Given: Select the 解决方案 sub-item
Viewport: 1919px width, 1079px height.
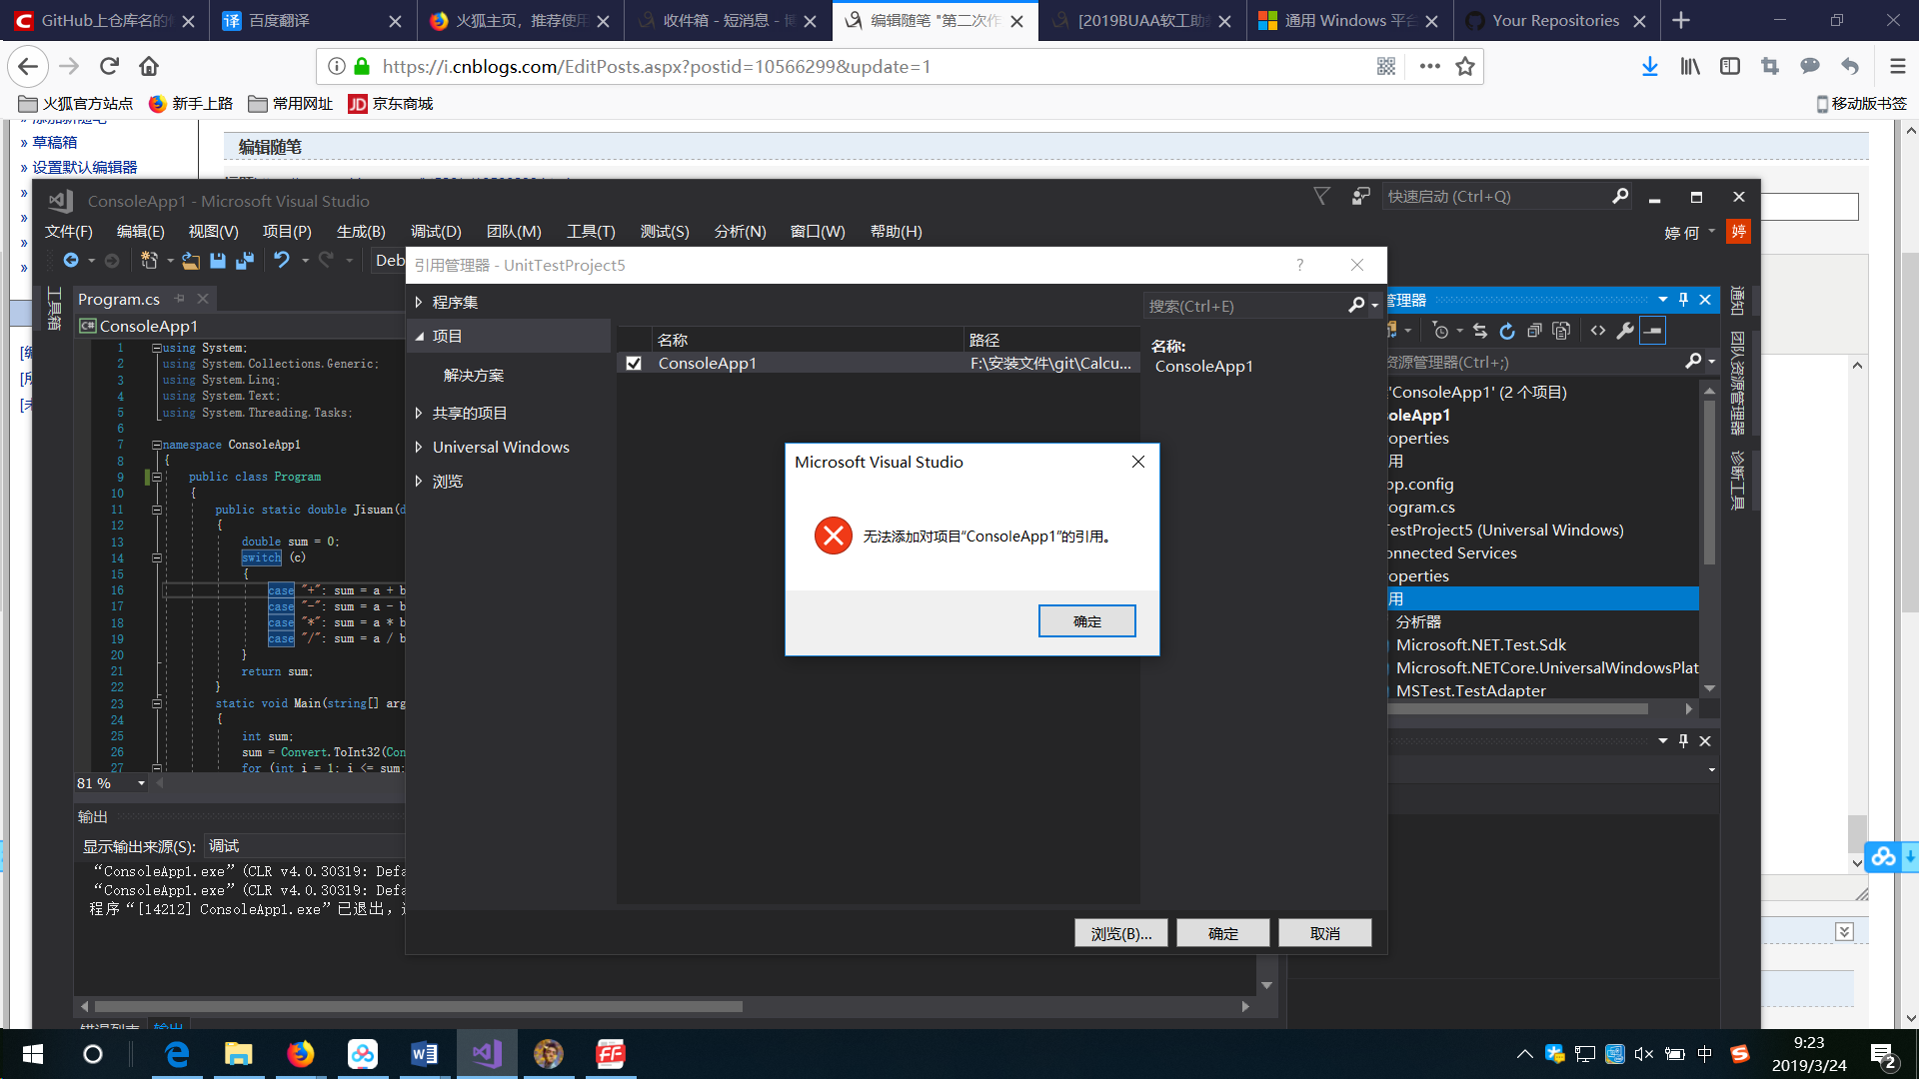Looking at the screenshot, I should coord(474,376).
